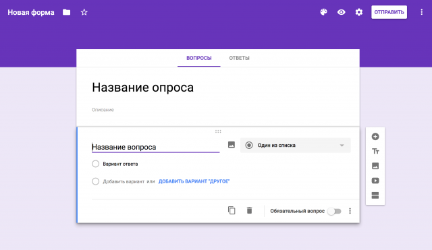The height and width of the screenshot is (250, 432).
Task: Click Добавить вариант text
Action: click(x=124, y=181)
